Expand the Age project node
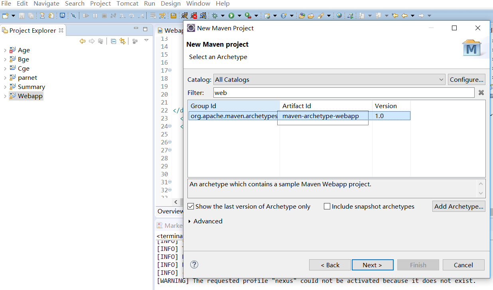 5,50
